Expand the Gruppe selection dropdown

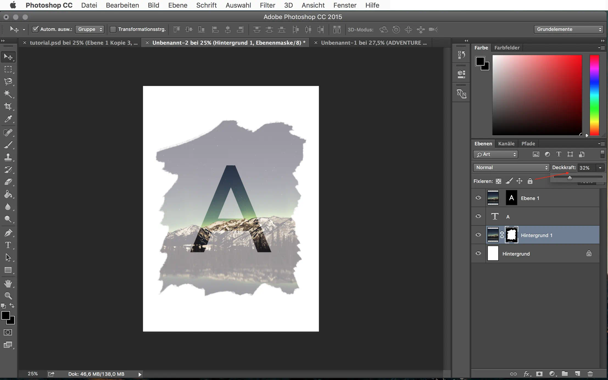point(90,29)
